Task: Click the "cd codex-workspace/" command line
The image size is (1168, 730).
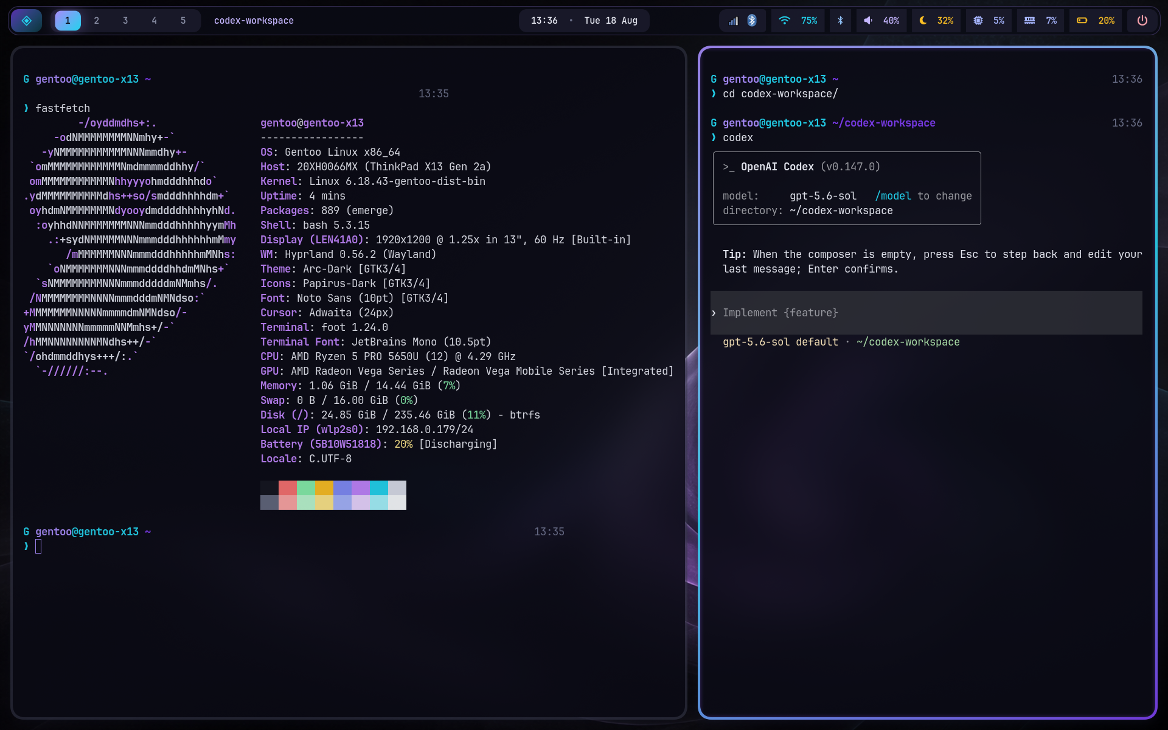Action: coord(780,94)
